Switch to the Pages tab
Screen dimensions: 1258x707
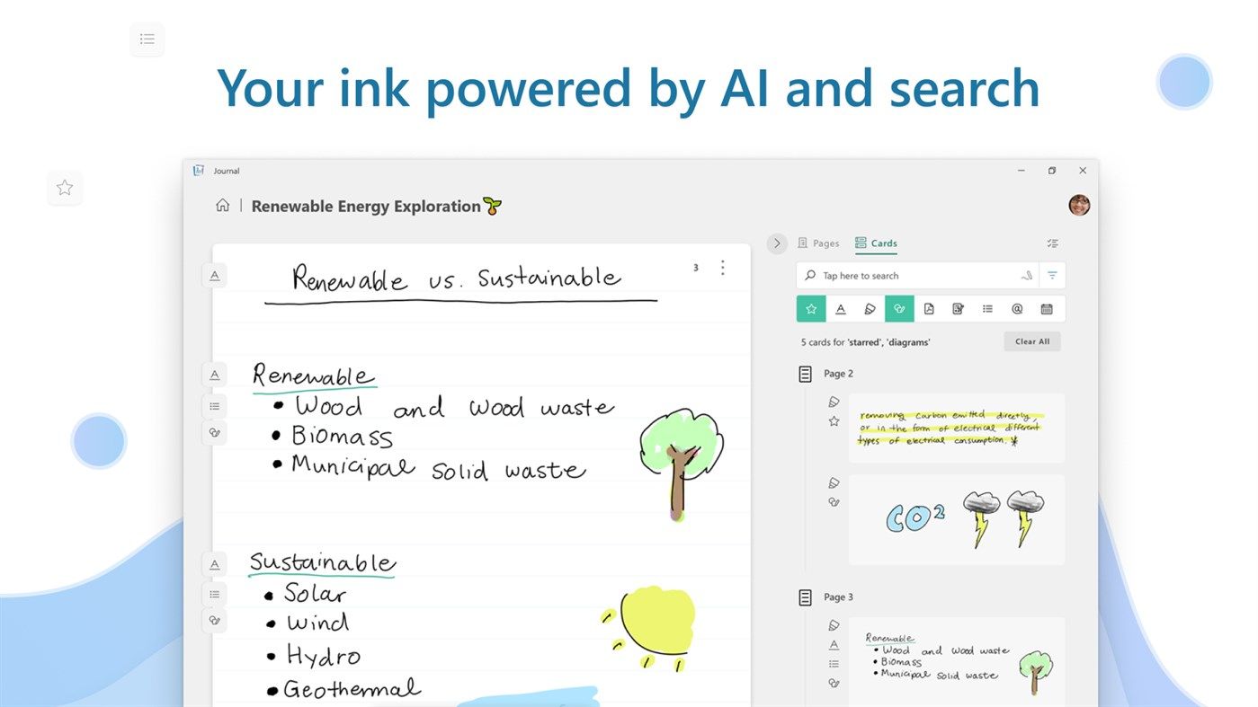click(818, 243)
